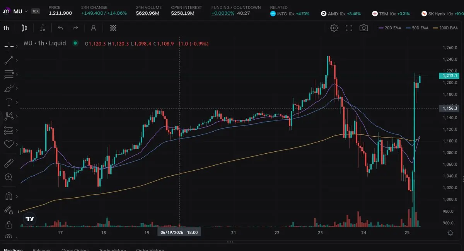Image resolution: width=464 pixels, height=251 pixels.
Task: Expand the crosshair cursor tool options arrow
Action: pos(17,46)
